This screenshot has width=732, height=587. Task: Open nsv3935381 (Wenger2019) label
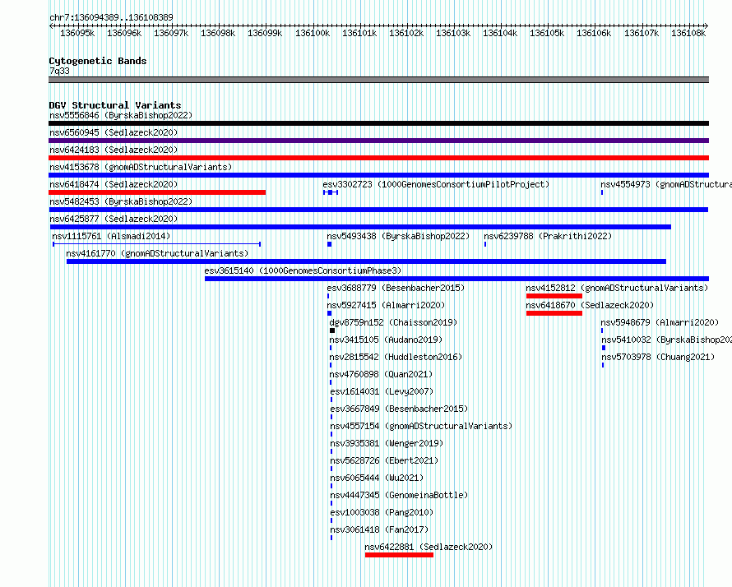click(387, 443)
